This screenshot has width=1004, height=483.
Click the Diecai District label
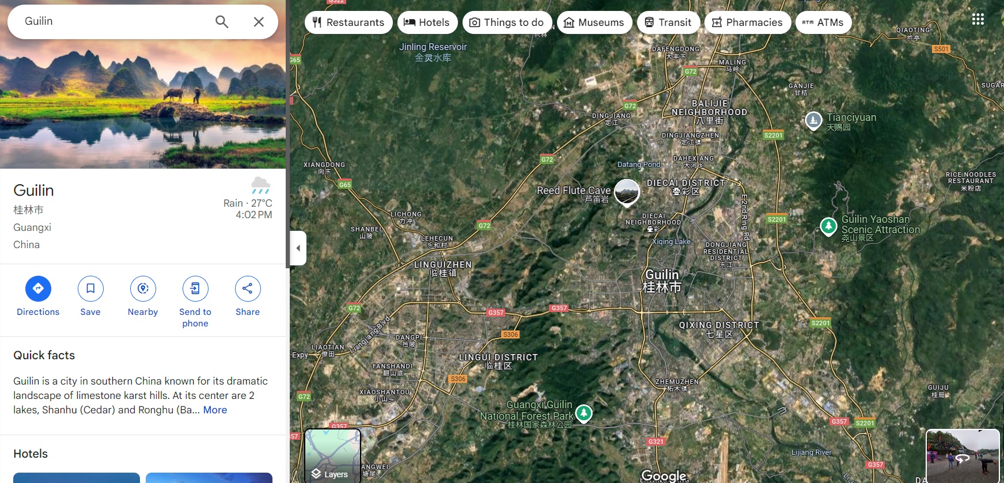click(686, 187)
